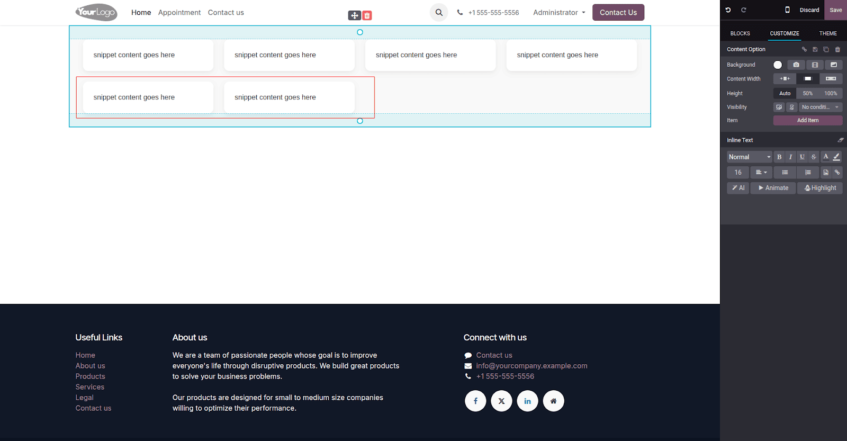This screenshot has width=847, height=441.
Task: Set Content Width to small
Action: pyautogui.click(x=785, y=79)
